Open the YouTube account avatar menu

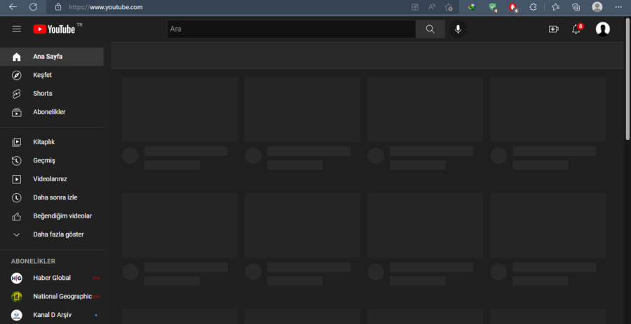[x=602, y=29]
